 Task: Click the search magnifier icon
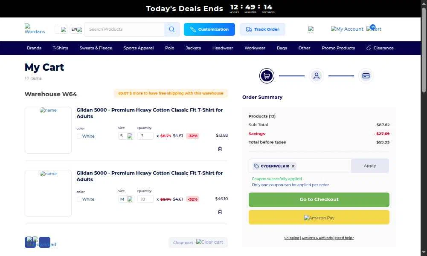tap(171, 29)
